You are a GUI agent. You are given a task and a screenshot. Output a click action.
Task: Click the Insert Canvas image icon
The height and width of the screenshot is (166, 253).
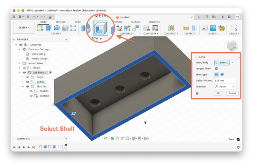(213, 28)
